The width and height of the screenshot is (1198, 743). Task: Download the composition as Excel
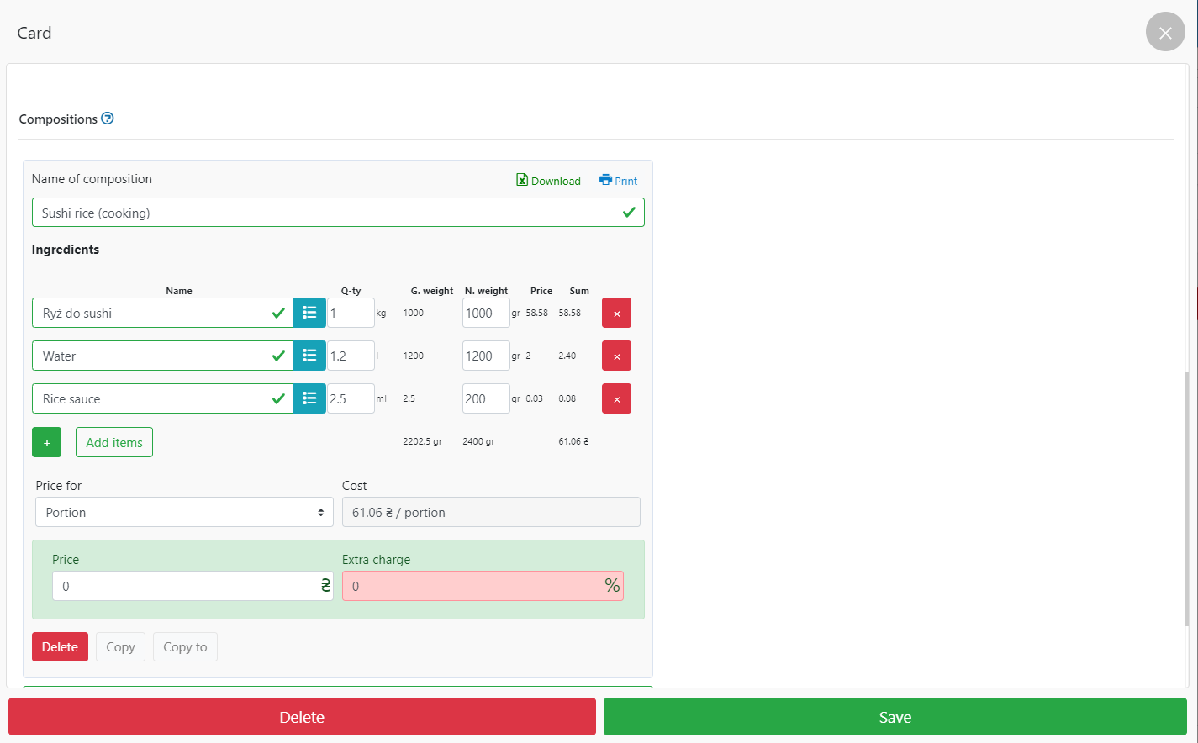548,181
